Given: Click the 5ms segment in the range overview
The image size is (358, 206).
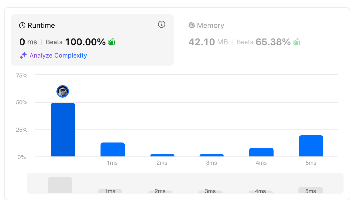Looking at the screenshot, I should pos(311,190).
